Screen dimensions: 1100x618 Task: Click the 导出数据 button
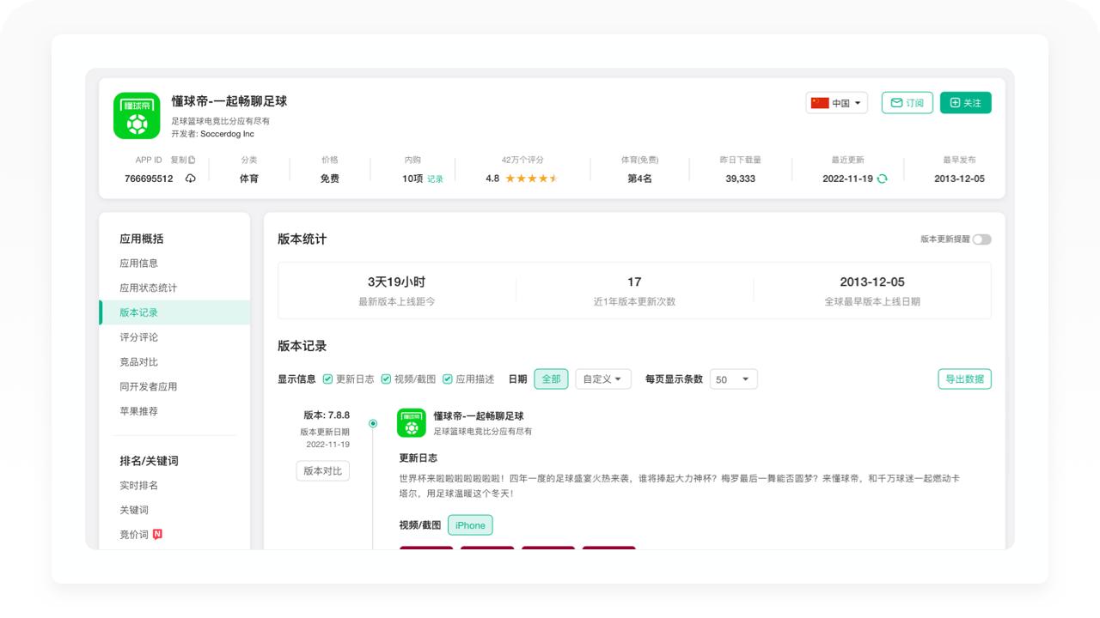tap(964, 379)
